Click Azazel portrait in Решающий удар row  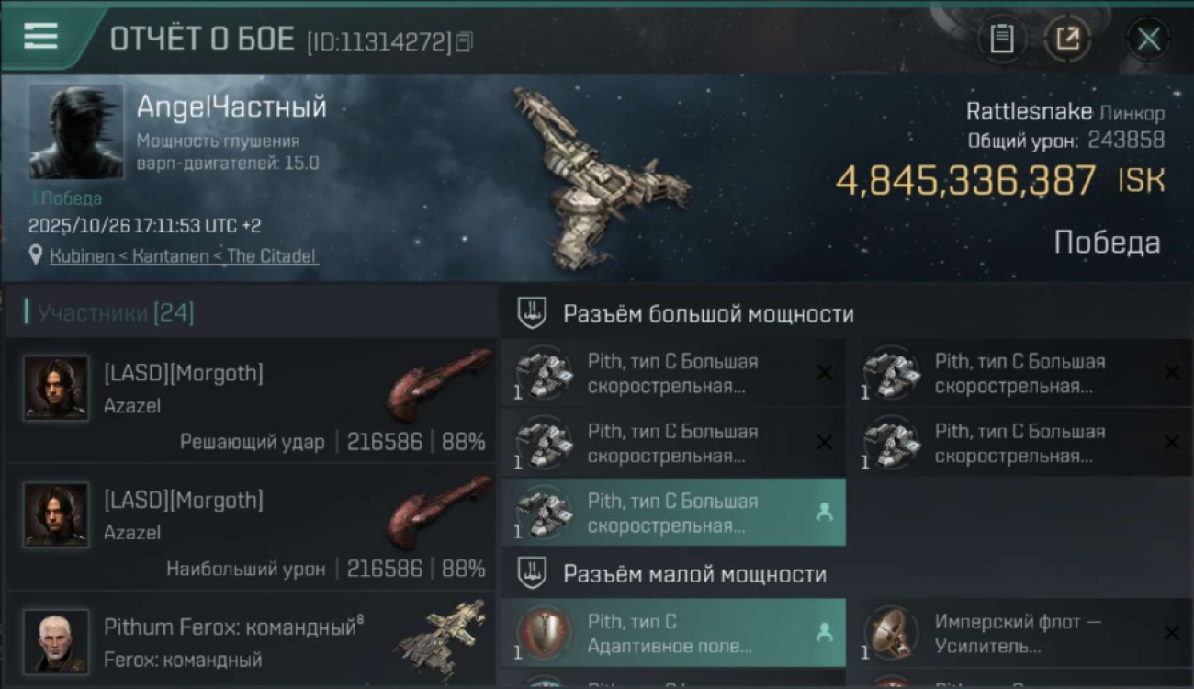pos(56,388)
